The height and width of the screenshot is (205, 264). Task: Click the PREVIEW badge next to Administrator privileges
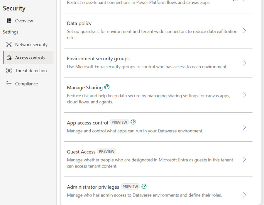click(130, 187)
